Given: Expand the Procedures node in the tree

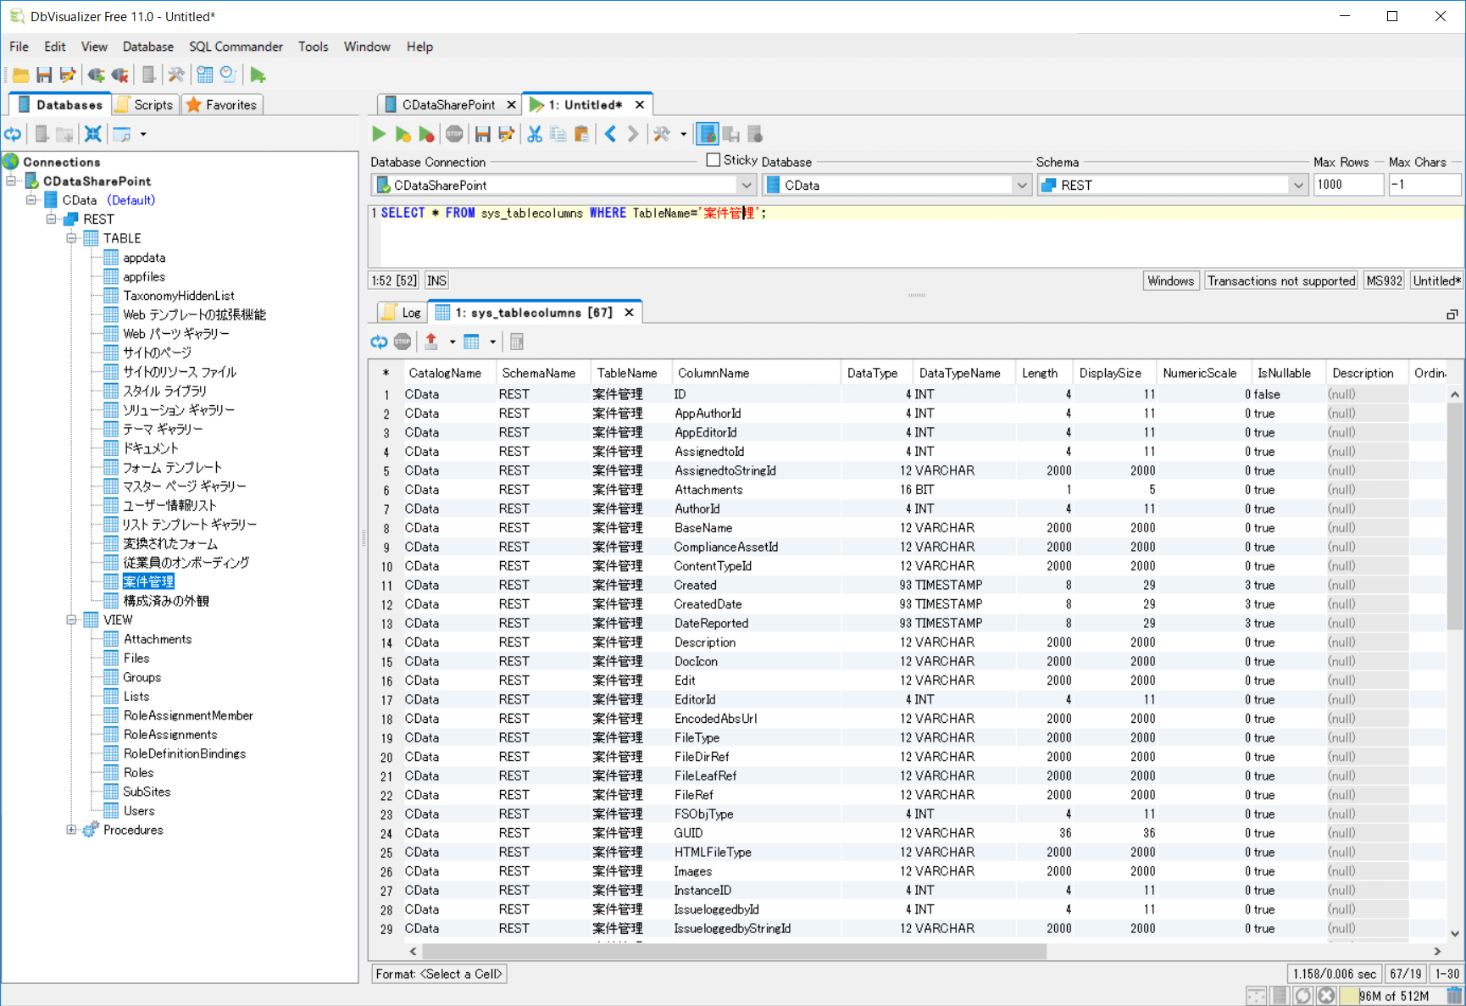Looking at the screenshot, I should pos(72,830).
